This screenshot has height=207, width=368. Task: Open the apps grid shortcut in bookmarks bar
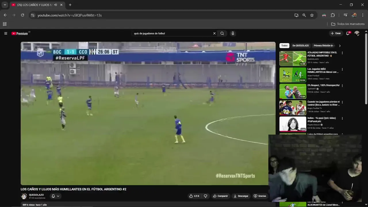(x=5, y=24)
